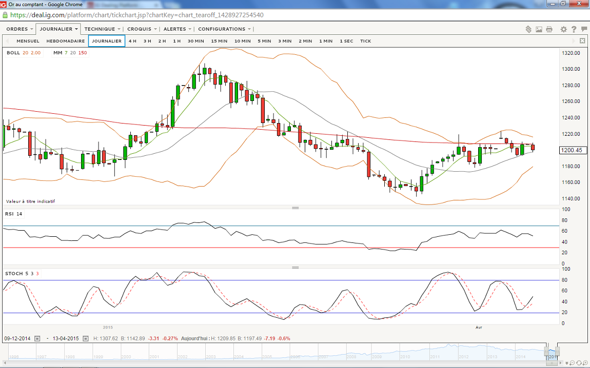
Task: Select the 4 H timeframe
Action: pos(132,41)
